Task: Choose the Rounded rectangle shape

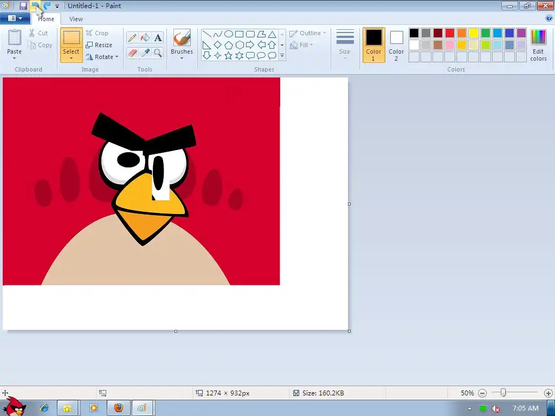Action: (x=250, y=34)
